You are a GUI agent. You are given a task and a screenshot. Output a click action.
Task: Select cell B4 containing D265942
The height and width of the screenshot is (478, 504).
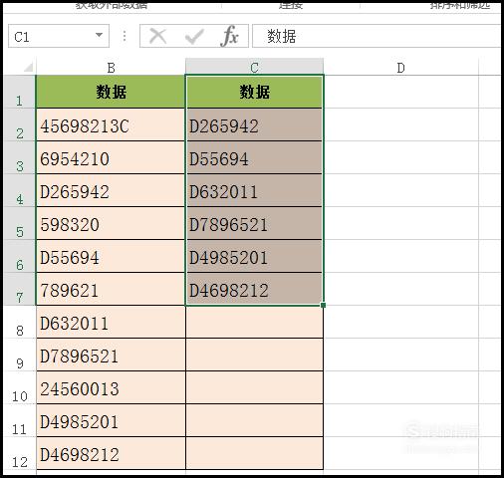(x=111, y=190)
